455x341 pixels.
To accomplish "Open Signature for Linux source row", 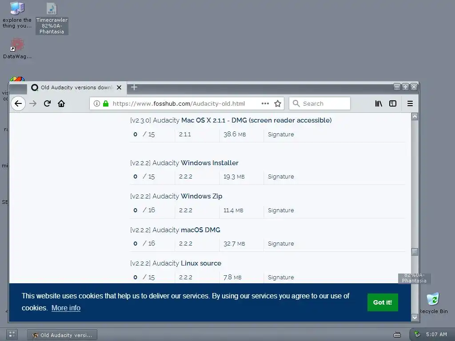I will click(281, 277).
